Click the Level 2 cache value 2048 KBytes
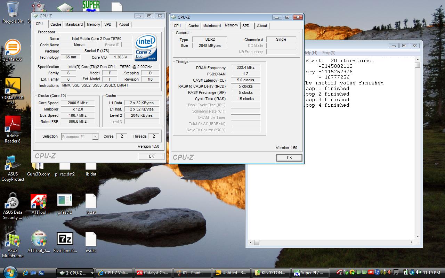Screen dimensions: 445x278 (x=142, y=115)
